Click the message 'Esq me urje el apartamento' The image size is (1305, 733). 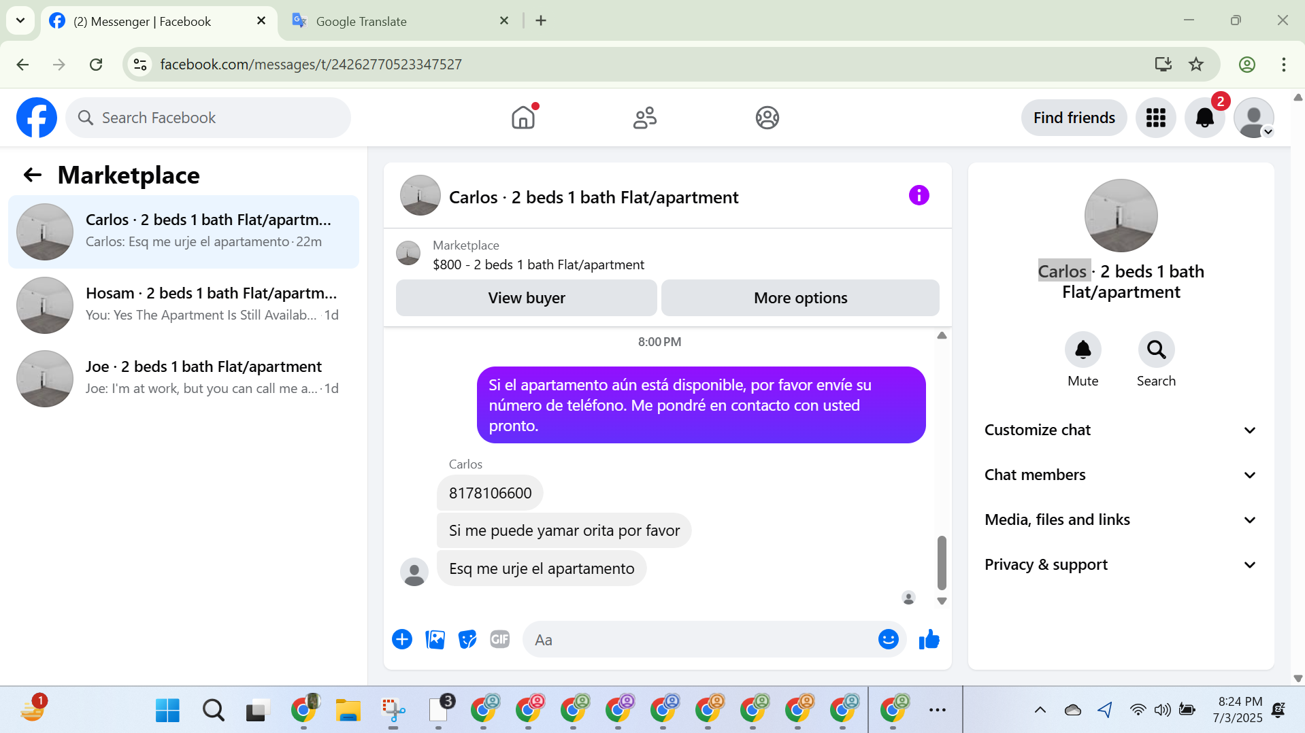click(542, 568)
